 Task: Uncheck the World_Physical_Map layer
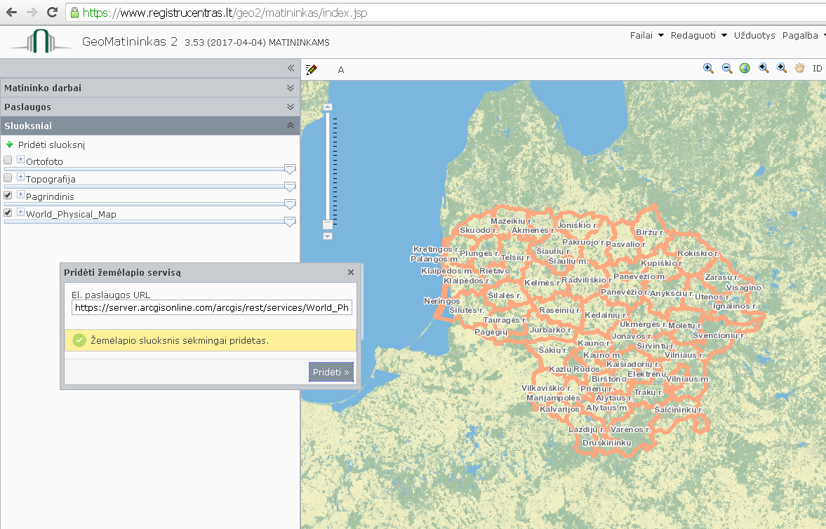pyautogui.click(x=8, y=213)
